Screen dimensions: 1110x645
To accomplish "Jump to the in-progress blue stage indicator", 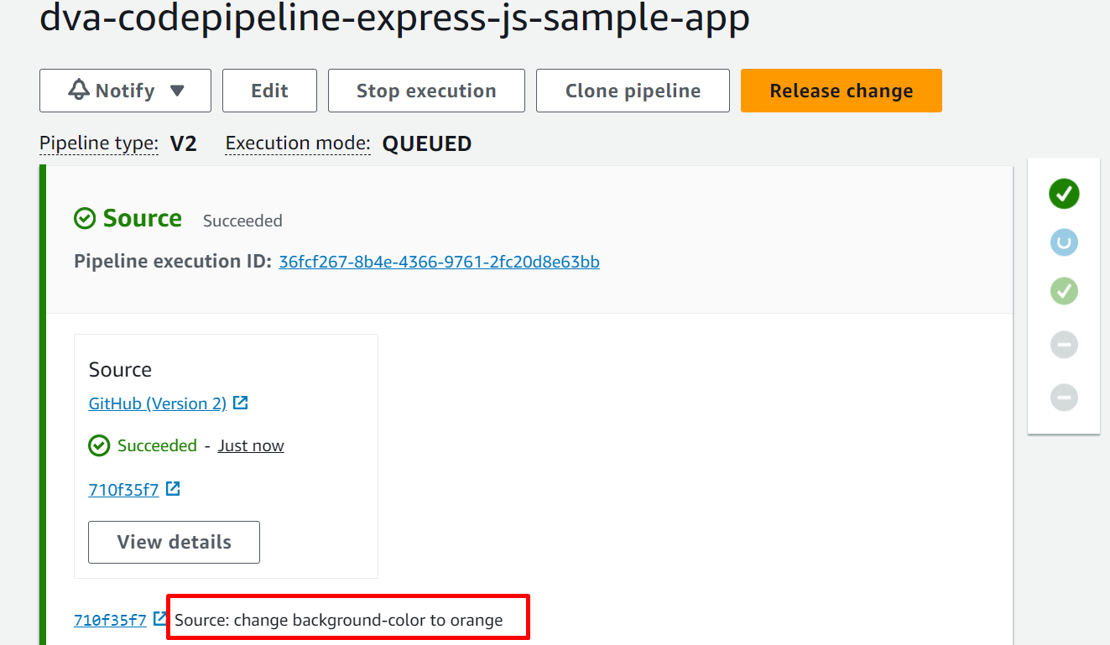I will (1064, 242).
